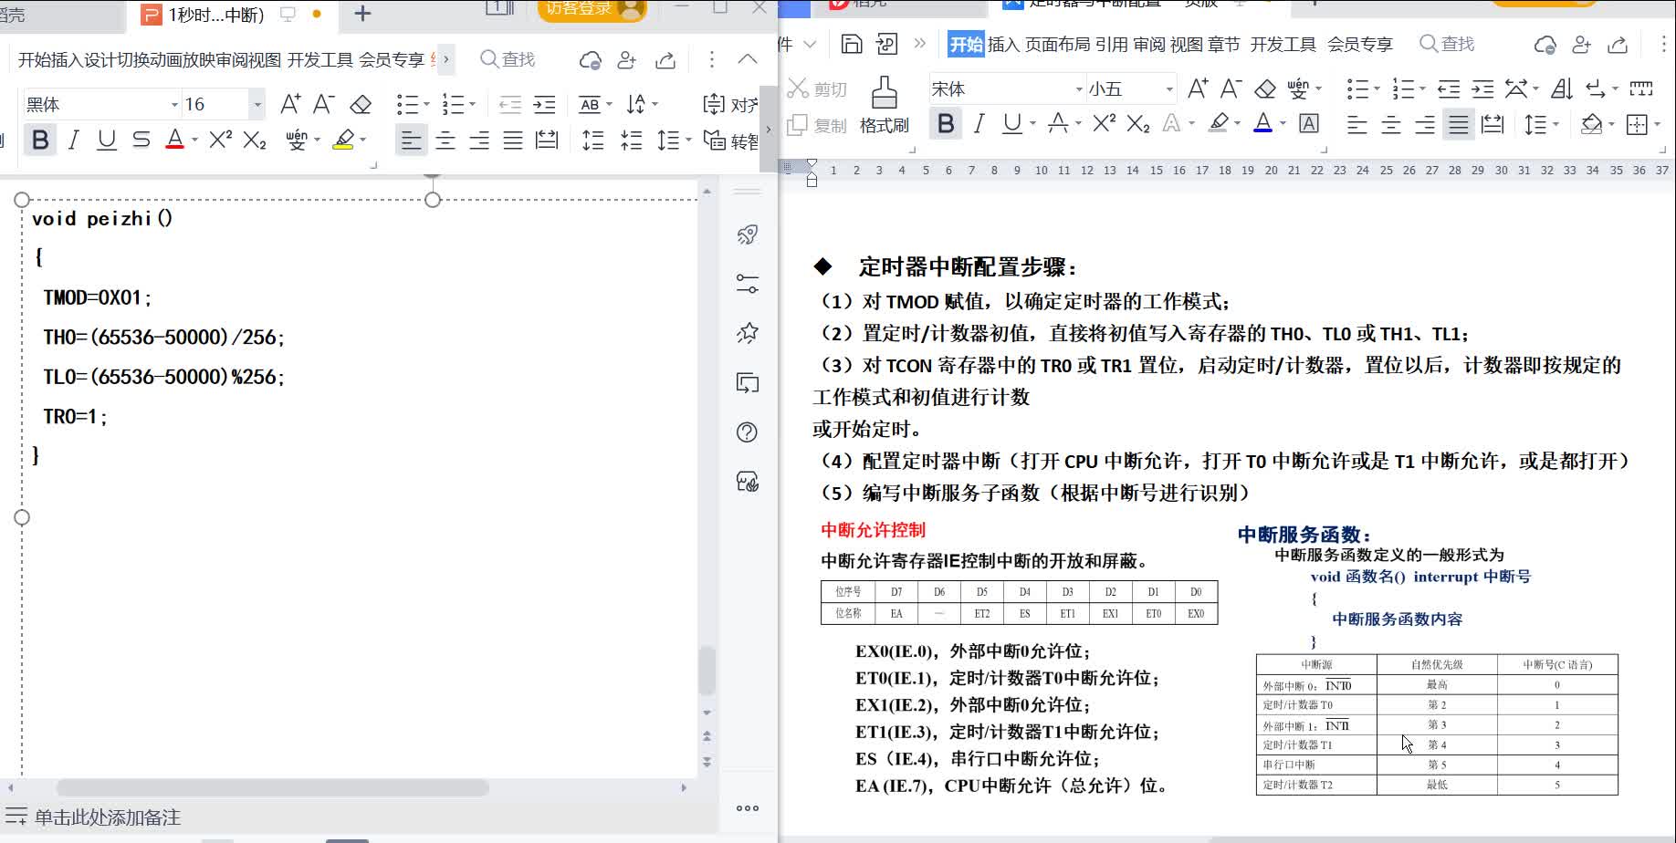Screen dimensions: 1676x843
Task: Open the slide transition panel in sidebar
Action: (748, 383)
